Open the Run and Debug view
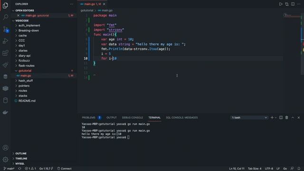The width and height of the screenshot is (304, 171). (x=5, y=41)
